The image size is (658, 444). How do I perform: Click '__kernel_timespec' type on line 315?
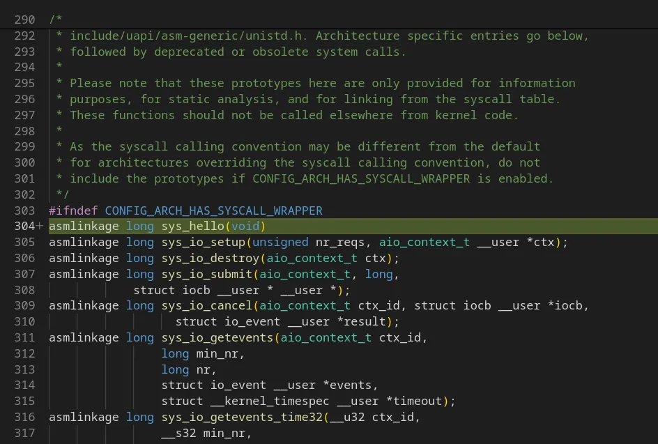pos(270,401)
